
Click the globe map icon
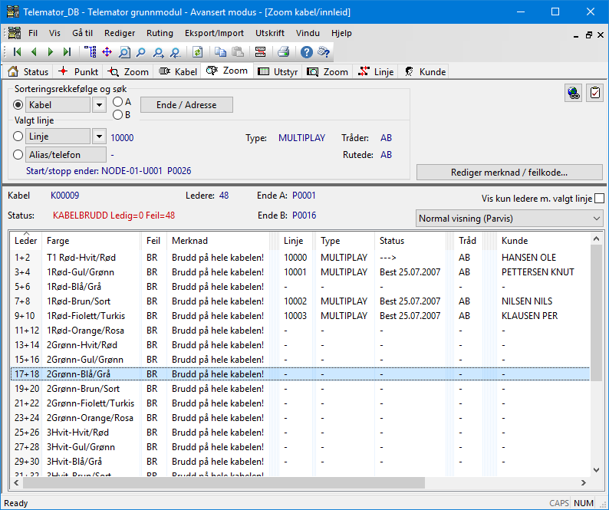[573, 93]
